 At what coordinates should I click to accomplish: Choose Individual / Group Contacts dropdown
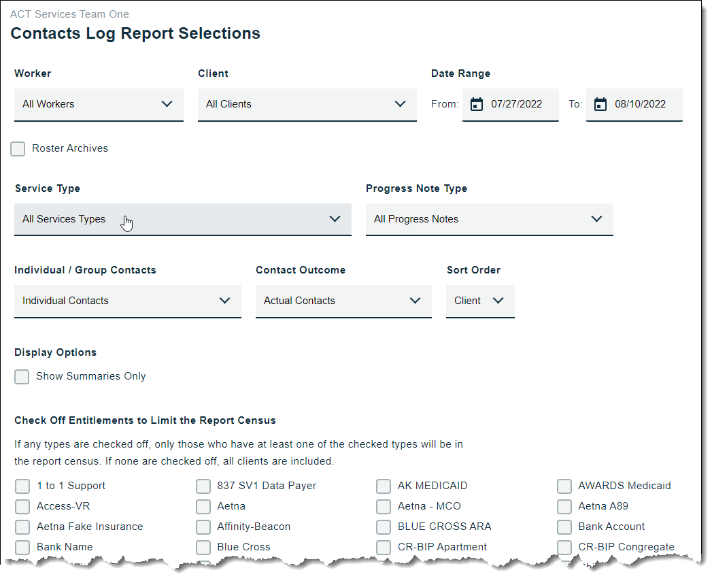click(x=127, y=301)
